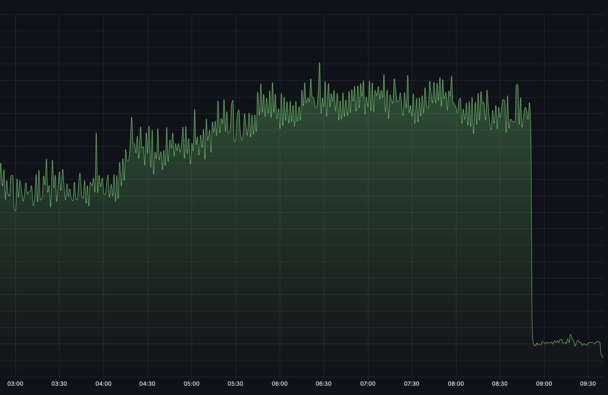Viewport: 608px width, 395px height.
Task: Click the 03:00 time axis label
Action: [15, 384]
